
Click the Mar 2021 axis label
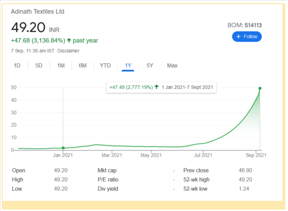click(x=112, y=155)
